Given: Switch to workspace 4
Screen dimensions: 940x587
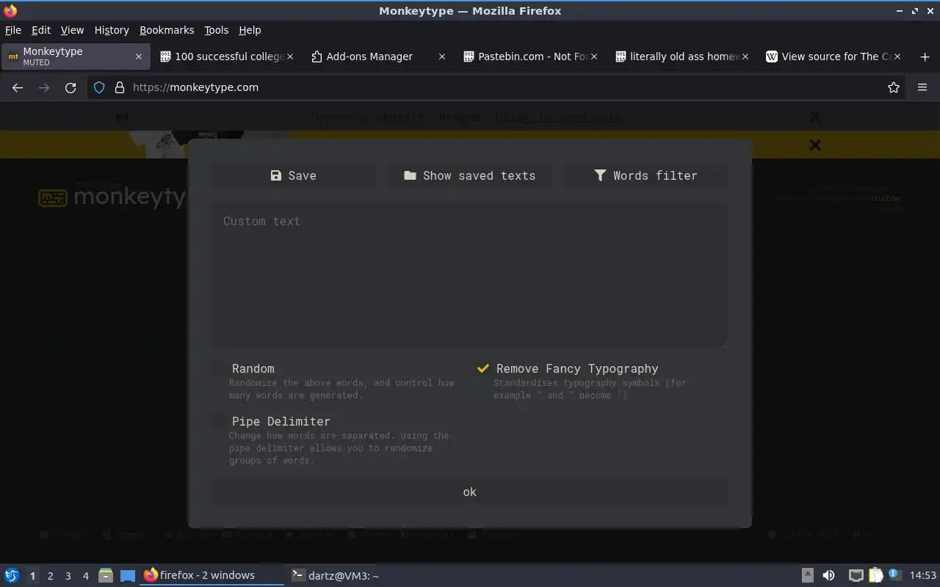Looking at the screenshot, I should pyautogui.click(x=85, y=576).
